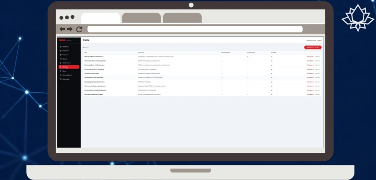
Task: Open the Заявки section in sidebar
Action: (64, 59)
